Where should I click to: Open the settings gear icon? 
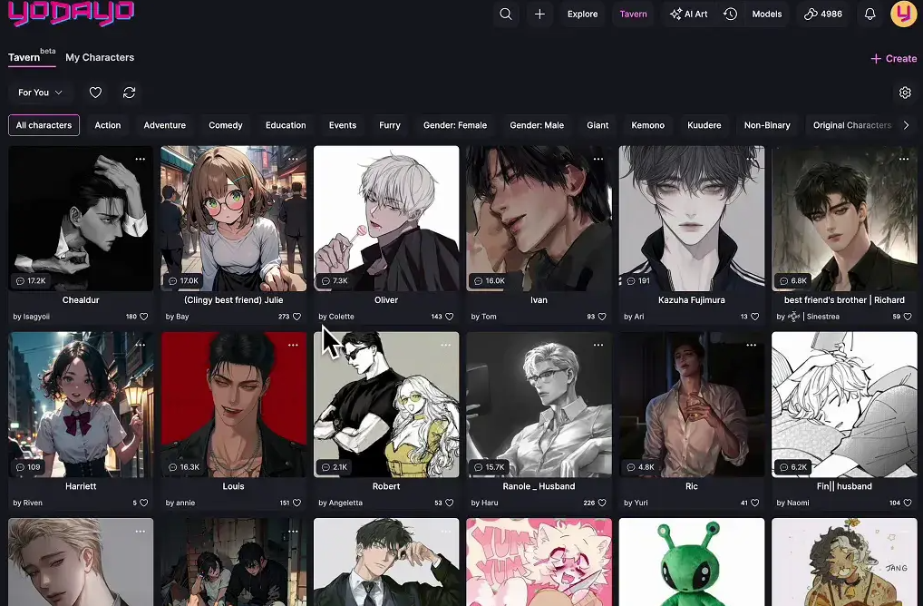[904, 93]
